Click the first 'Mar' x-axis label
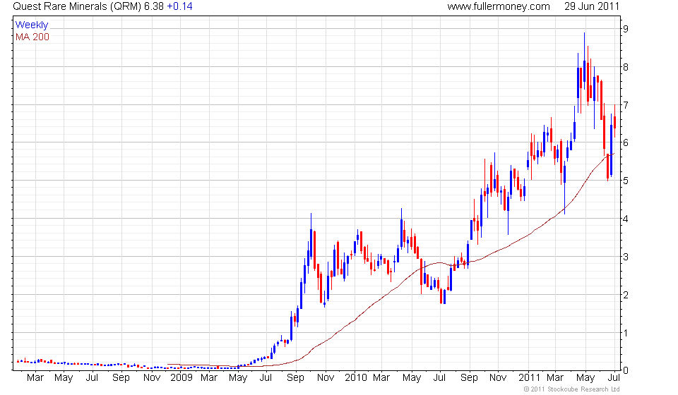This screenshot has height=395, width=678. click(x=35, y=378)
